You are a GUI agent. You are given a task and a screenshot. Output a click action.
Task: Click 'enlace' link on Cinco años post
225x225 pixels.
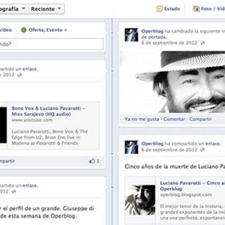[213, 144]
